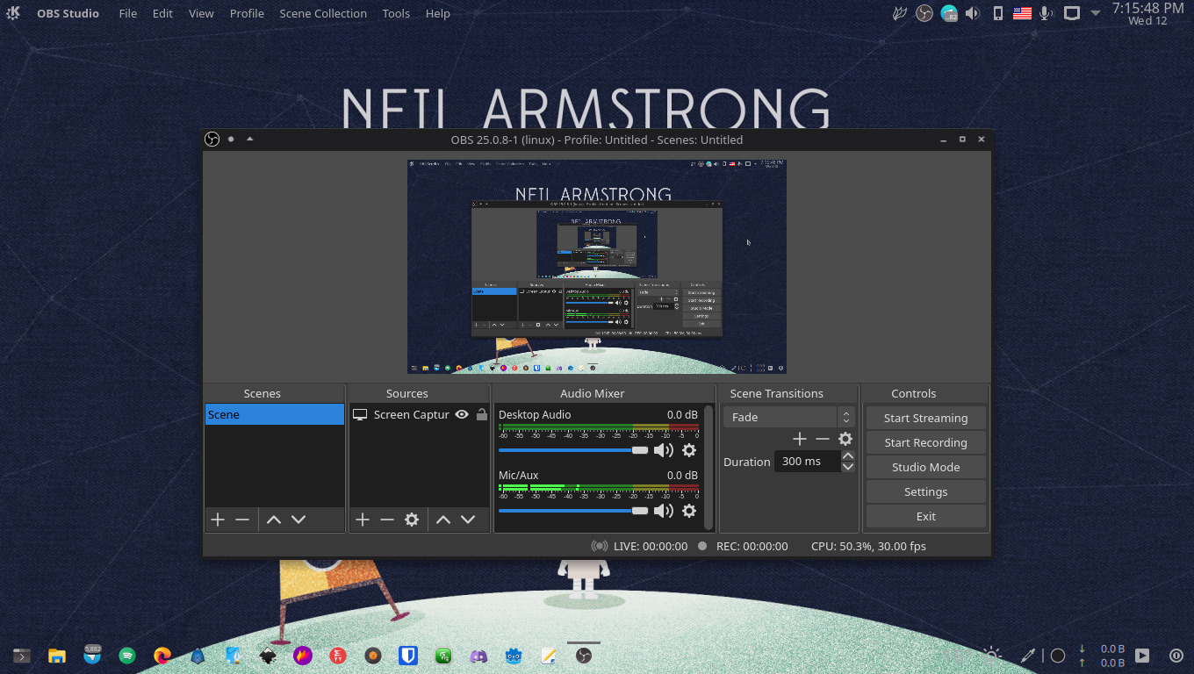Click Start Streaming
Viewport: 1194px width, 674px height.
[x=925, y=418]
